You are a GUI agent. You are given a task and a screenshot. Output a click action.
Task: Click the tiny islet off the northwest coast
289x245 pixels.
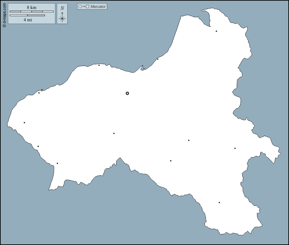click(x=42, y=90)
